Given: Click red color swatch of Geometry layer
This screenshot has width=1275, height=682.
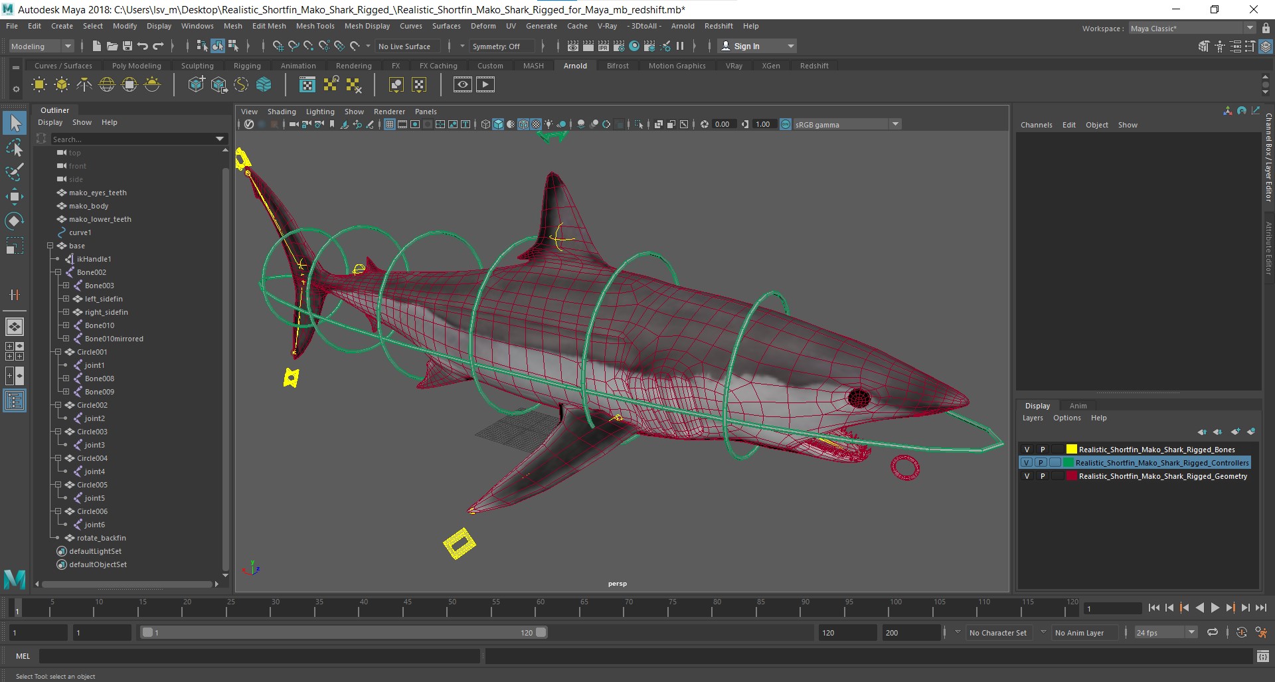Looking at the screenshot, I should (1071, 476).
